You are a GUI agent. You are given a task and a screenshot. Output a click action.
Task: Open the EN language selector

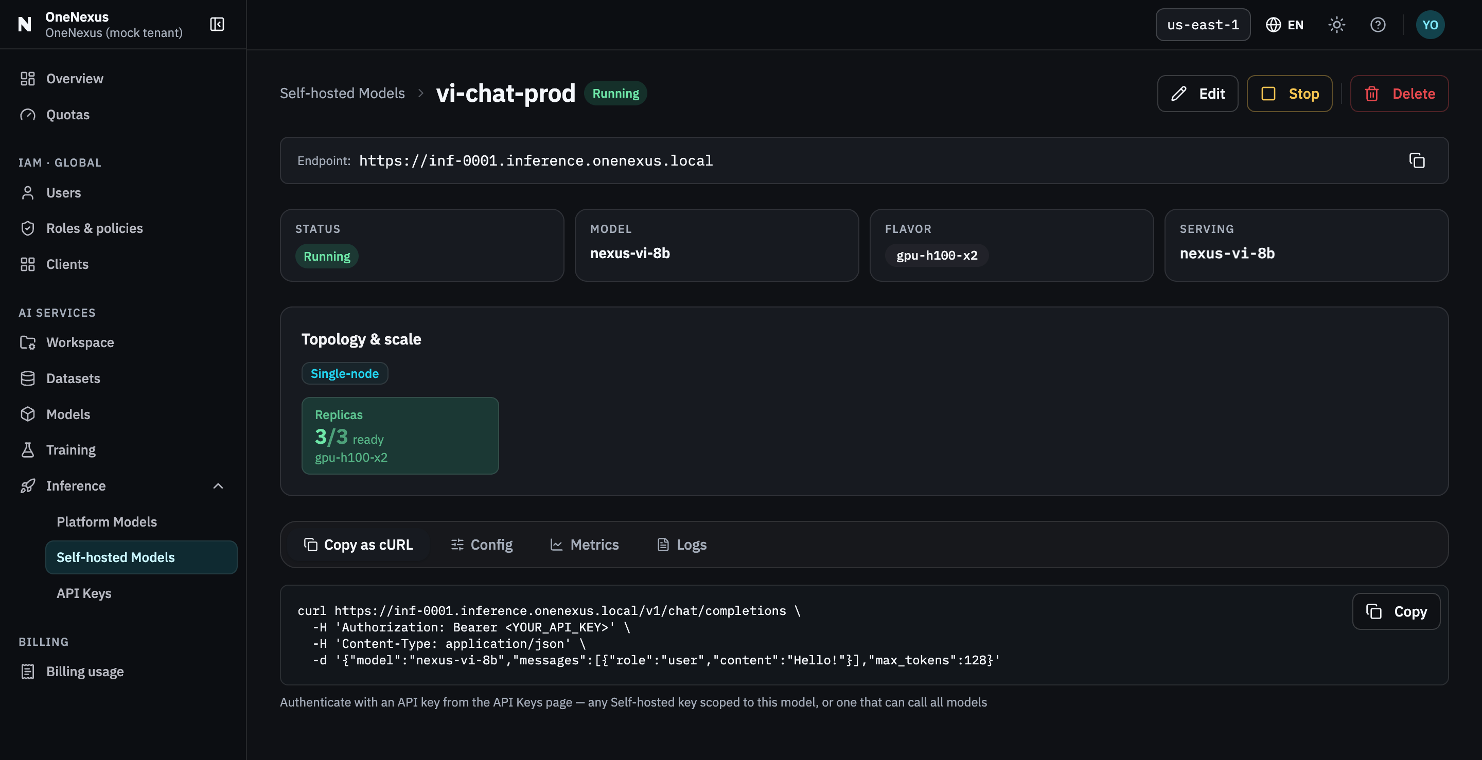tap(1285, 25)
